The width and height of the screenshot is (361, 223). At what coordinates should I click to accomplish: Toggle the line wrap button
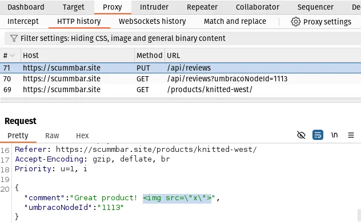(x=318, y=135)
